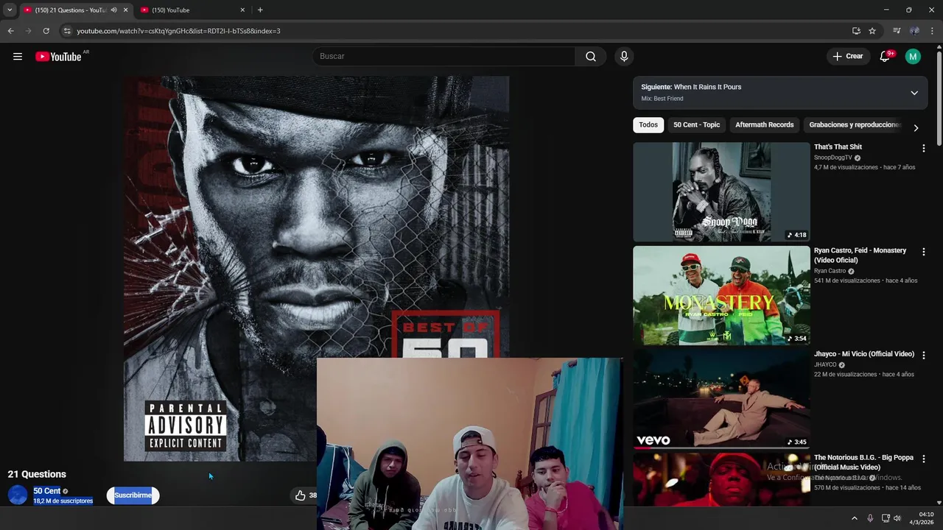Open Jhayco - Mi Vicio title link
The width and height of the screenshot is (943, 530).
pos(864,354)
